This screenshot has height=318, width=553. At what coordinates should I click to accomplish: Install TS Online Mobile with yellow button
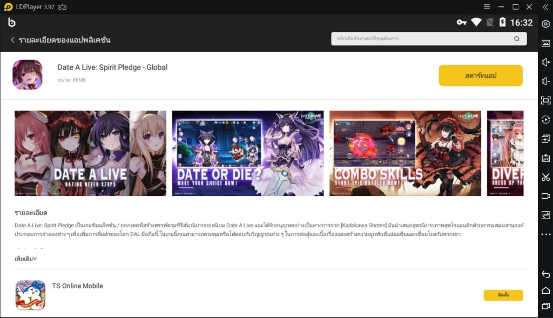coord(503,295)
